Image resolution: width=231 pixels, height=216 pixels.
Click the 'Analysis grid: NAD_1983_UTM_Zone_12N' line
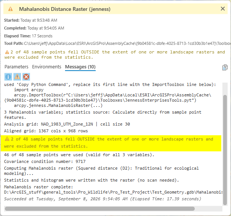67,124
